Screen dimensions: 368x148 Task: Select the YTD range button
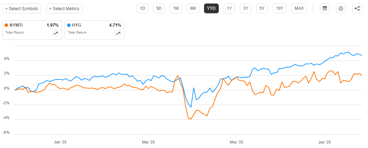[211, 8]
